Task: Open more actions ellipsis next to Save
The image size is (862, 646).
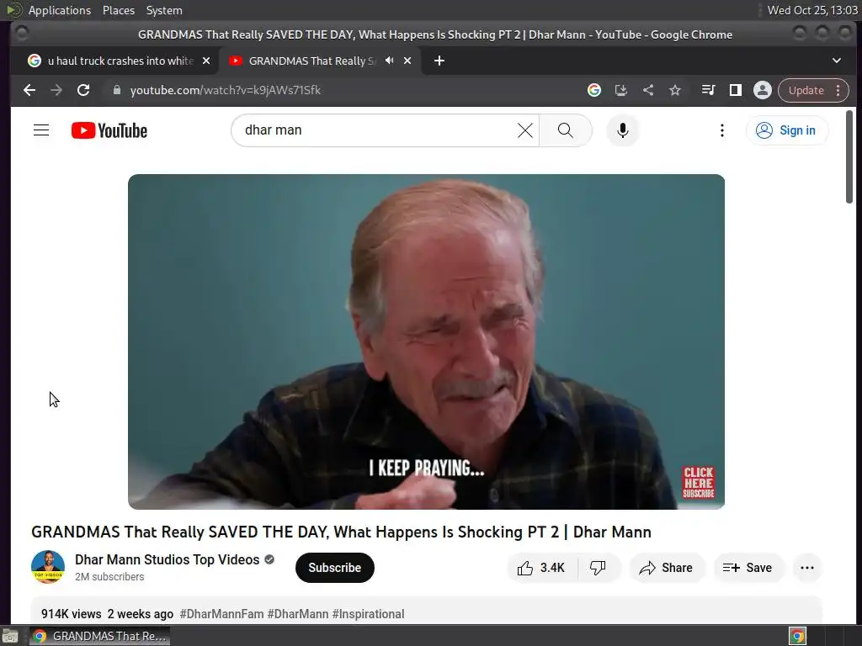Action: (x=807, y=568)
